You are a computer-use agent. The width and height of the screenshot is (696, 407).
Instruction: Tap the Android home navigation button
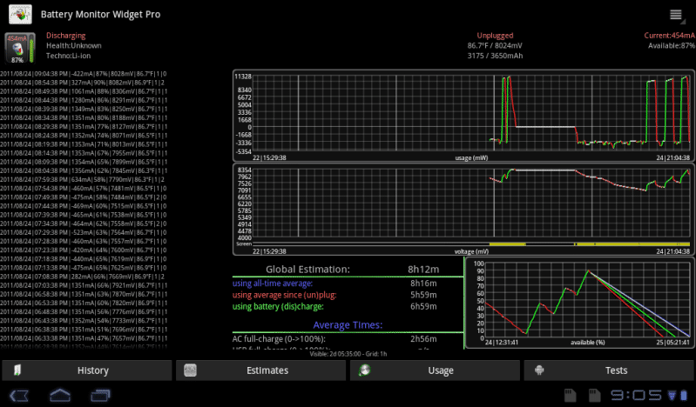[60, 395]
